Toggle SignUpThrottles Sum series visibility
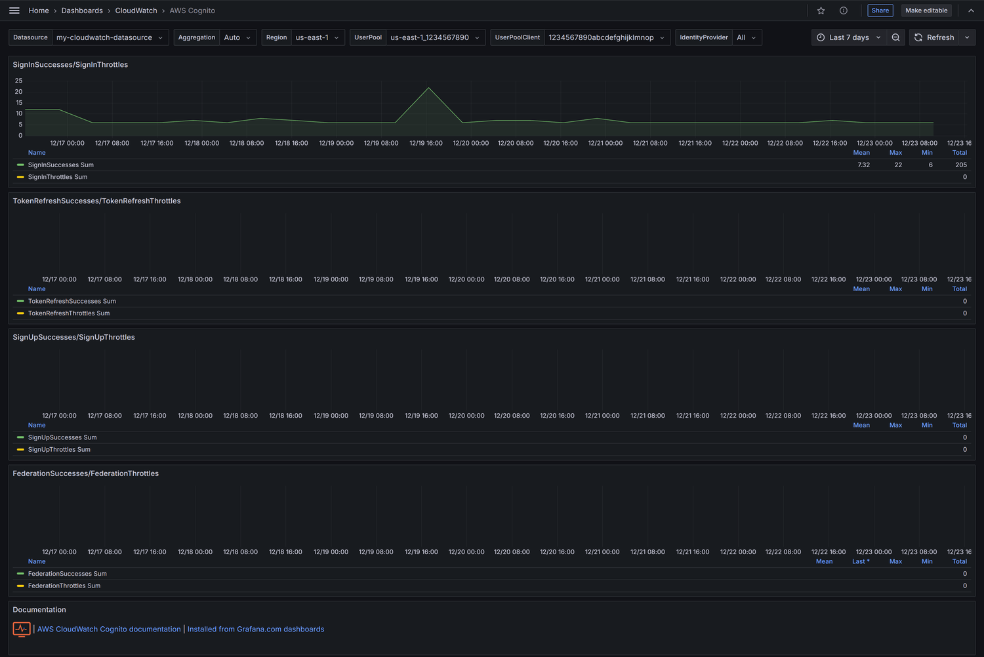984x657 pixels. [59, 450]
